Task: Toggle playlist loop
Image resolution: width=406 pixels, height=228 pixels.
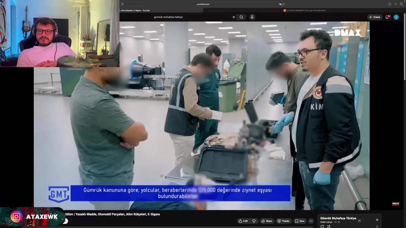Action: [x=322, y=226]
